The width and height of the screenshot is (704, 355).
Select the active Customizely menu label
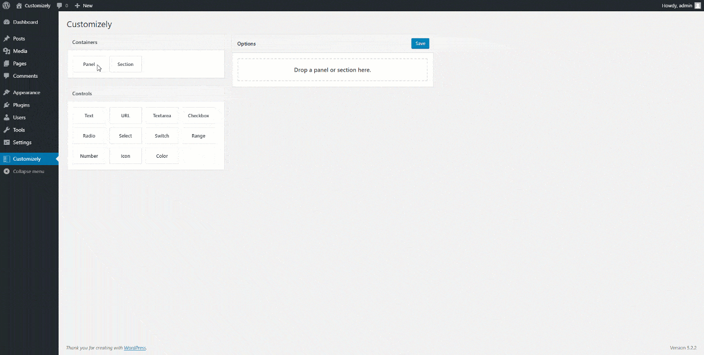pos(27,159)
